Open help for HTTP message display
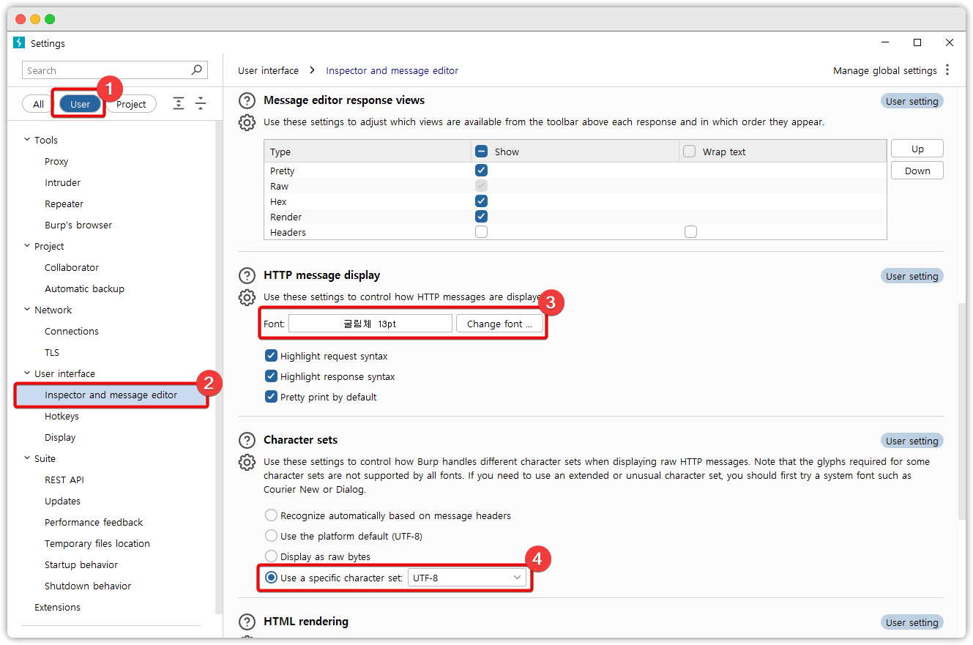This screenshot has height=645, width=973. click(247, 276)
